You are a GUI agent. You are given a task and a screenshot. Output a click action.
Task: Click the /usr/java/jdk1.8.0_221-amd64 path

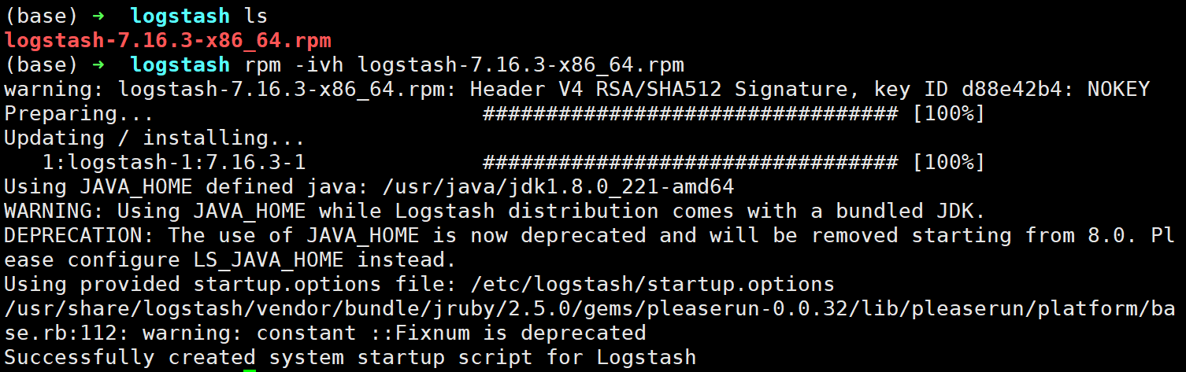[x=558, y=187]
